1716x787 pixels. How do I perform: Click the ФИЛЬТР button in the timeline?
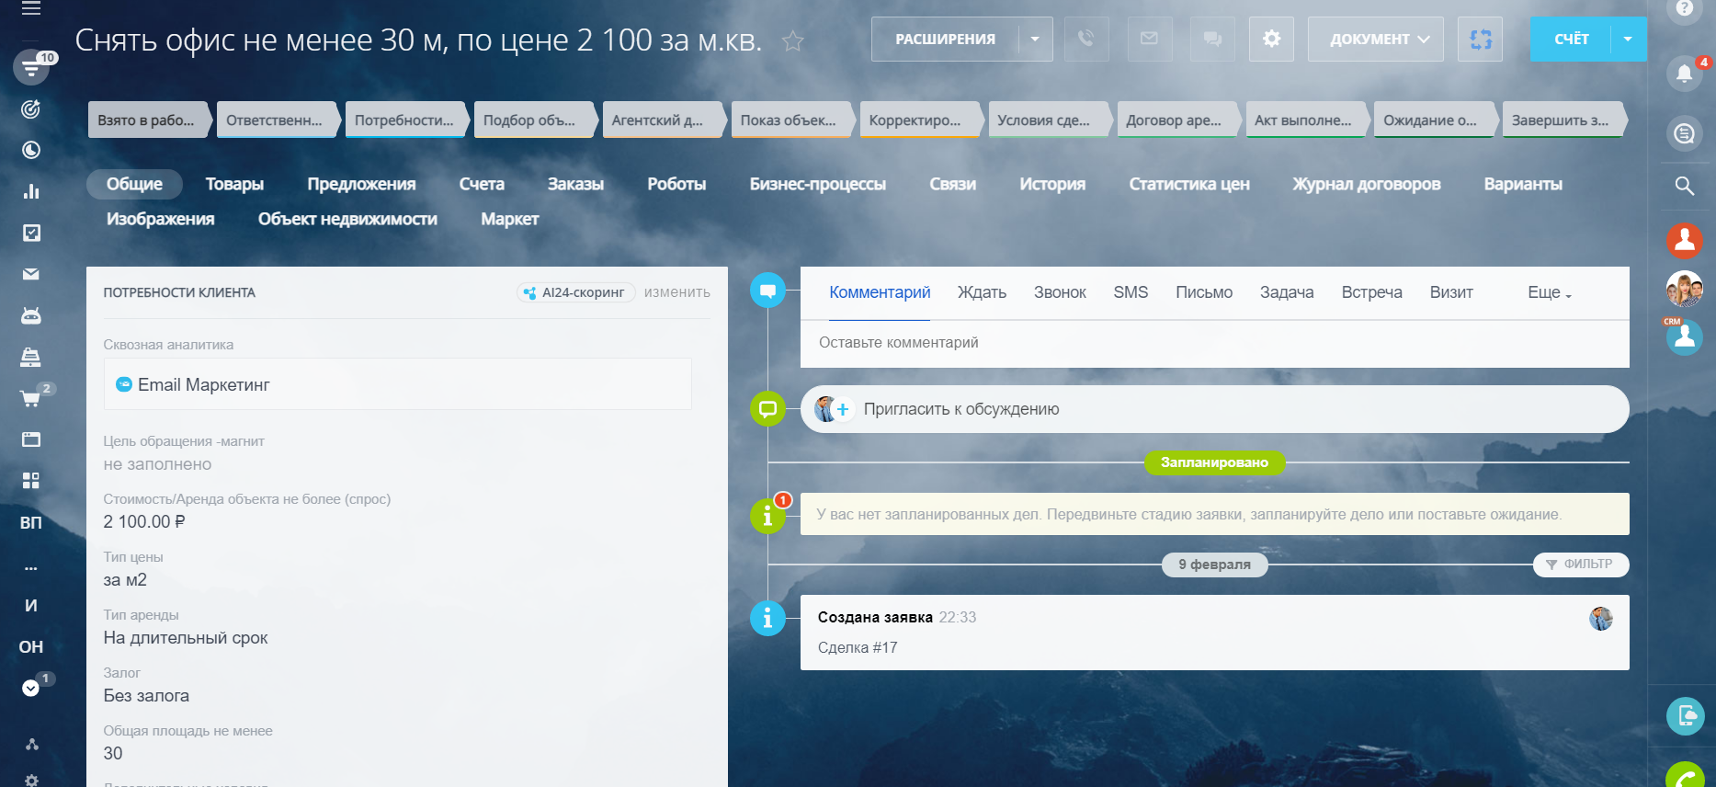[x=1580, y=565]
